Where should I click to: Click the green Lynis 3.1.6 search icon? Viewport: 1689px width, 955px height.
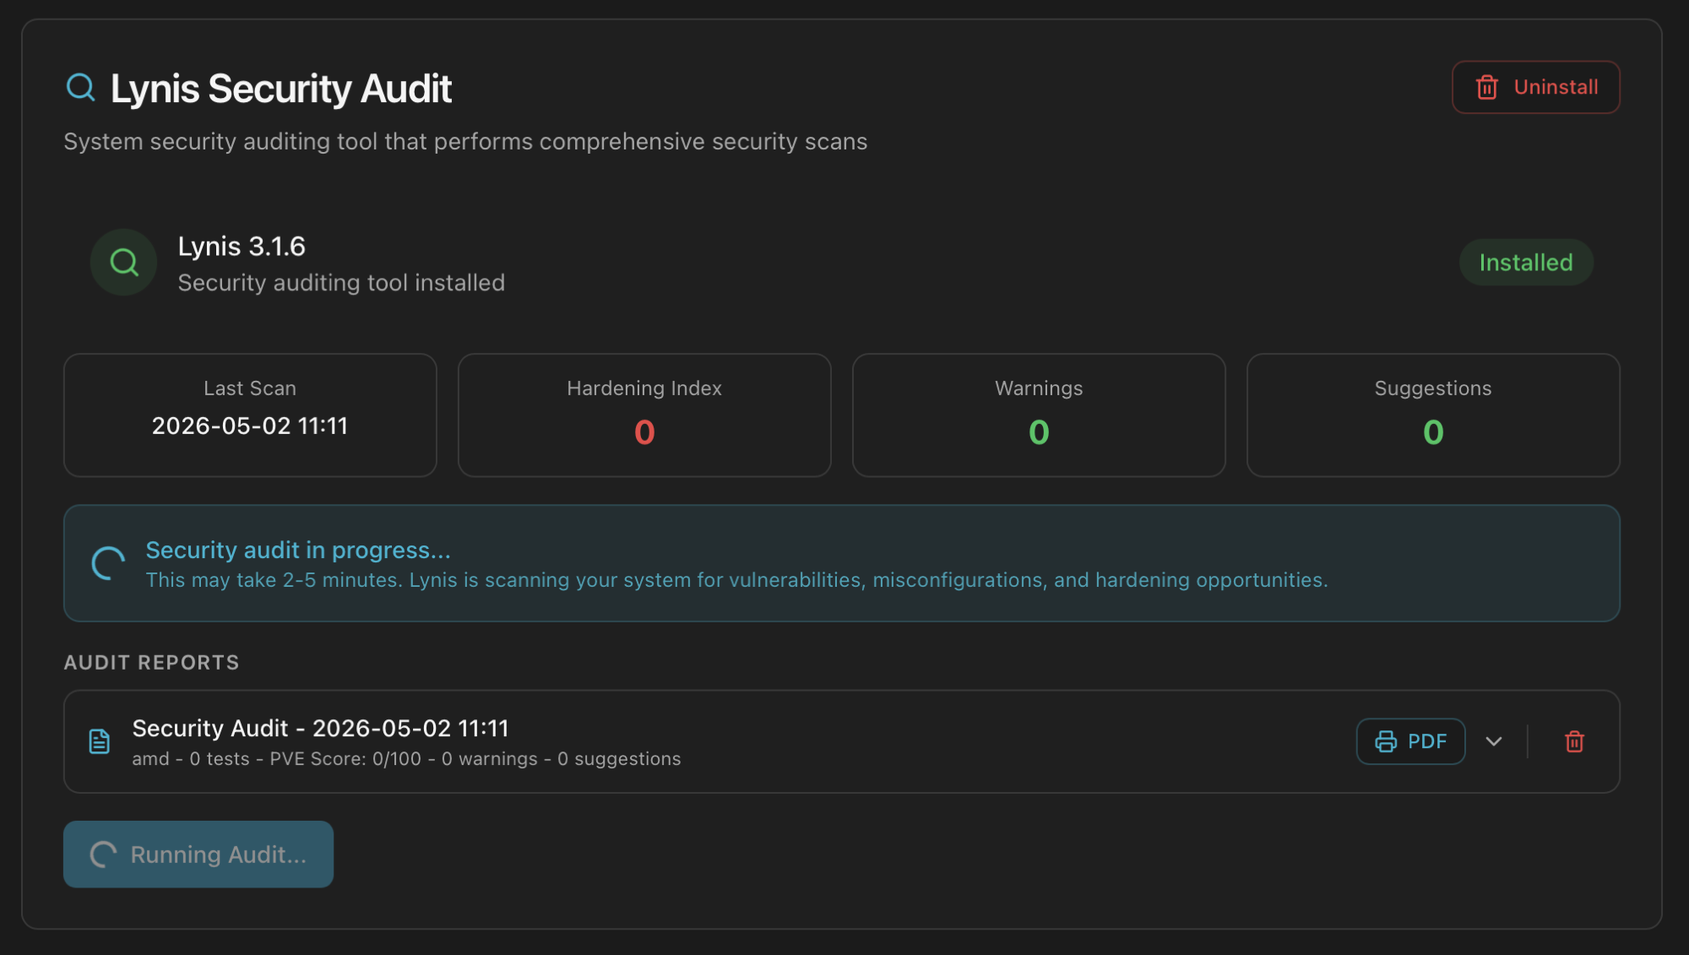(x=124, y=263)
